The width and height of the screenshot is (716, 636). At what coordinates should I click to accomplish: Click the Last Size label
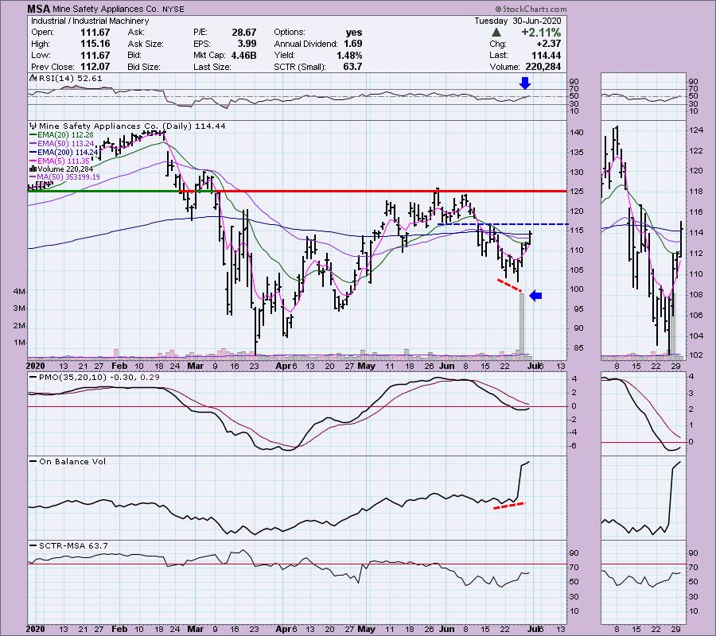pyautogui.click(x=212, y=67)
